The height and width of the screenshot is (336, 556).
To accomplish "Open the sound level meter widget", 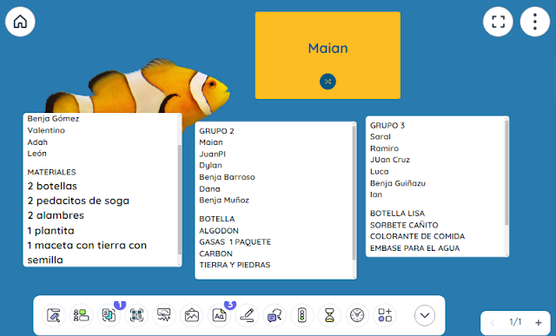I will point(164,315).
